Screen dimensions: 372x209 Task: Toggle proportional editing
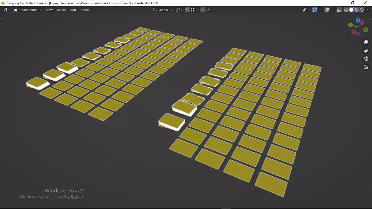(x=203, y=10)
